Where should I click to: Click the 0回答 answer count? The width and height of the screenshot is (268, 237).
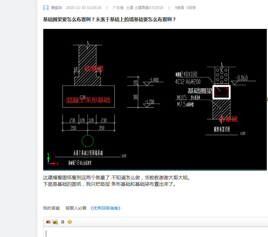pyautogui.click(x=191, y=8)
